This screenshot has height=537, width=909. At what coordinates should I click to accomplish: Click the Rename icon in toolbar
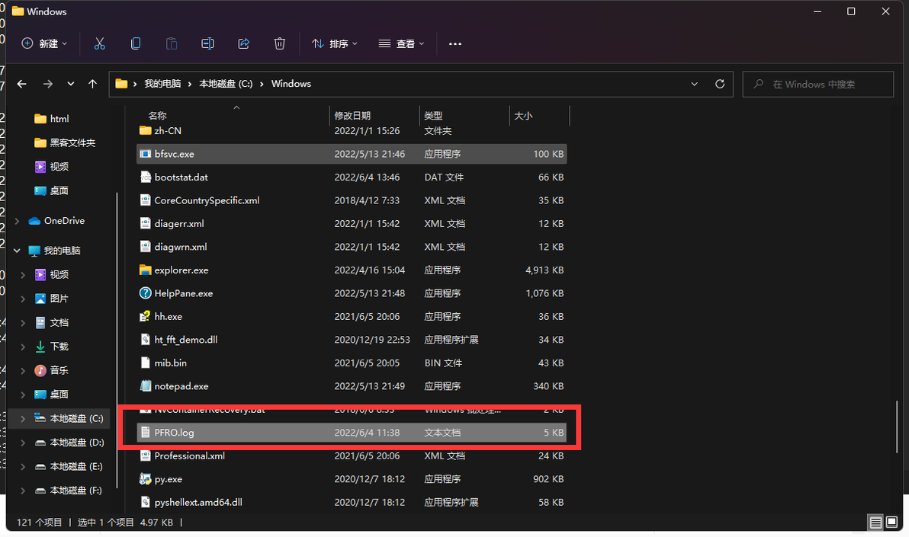(x=207, y=43)
